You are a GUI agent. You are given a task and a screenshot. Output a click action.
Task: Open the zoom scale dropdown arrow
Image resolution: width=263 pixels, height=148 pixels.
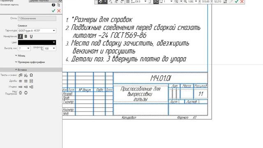[x=196, y=2]
